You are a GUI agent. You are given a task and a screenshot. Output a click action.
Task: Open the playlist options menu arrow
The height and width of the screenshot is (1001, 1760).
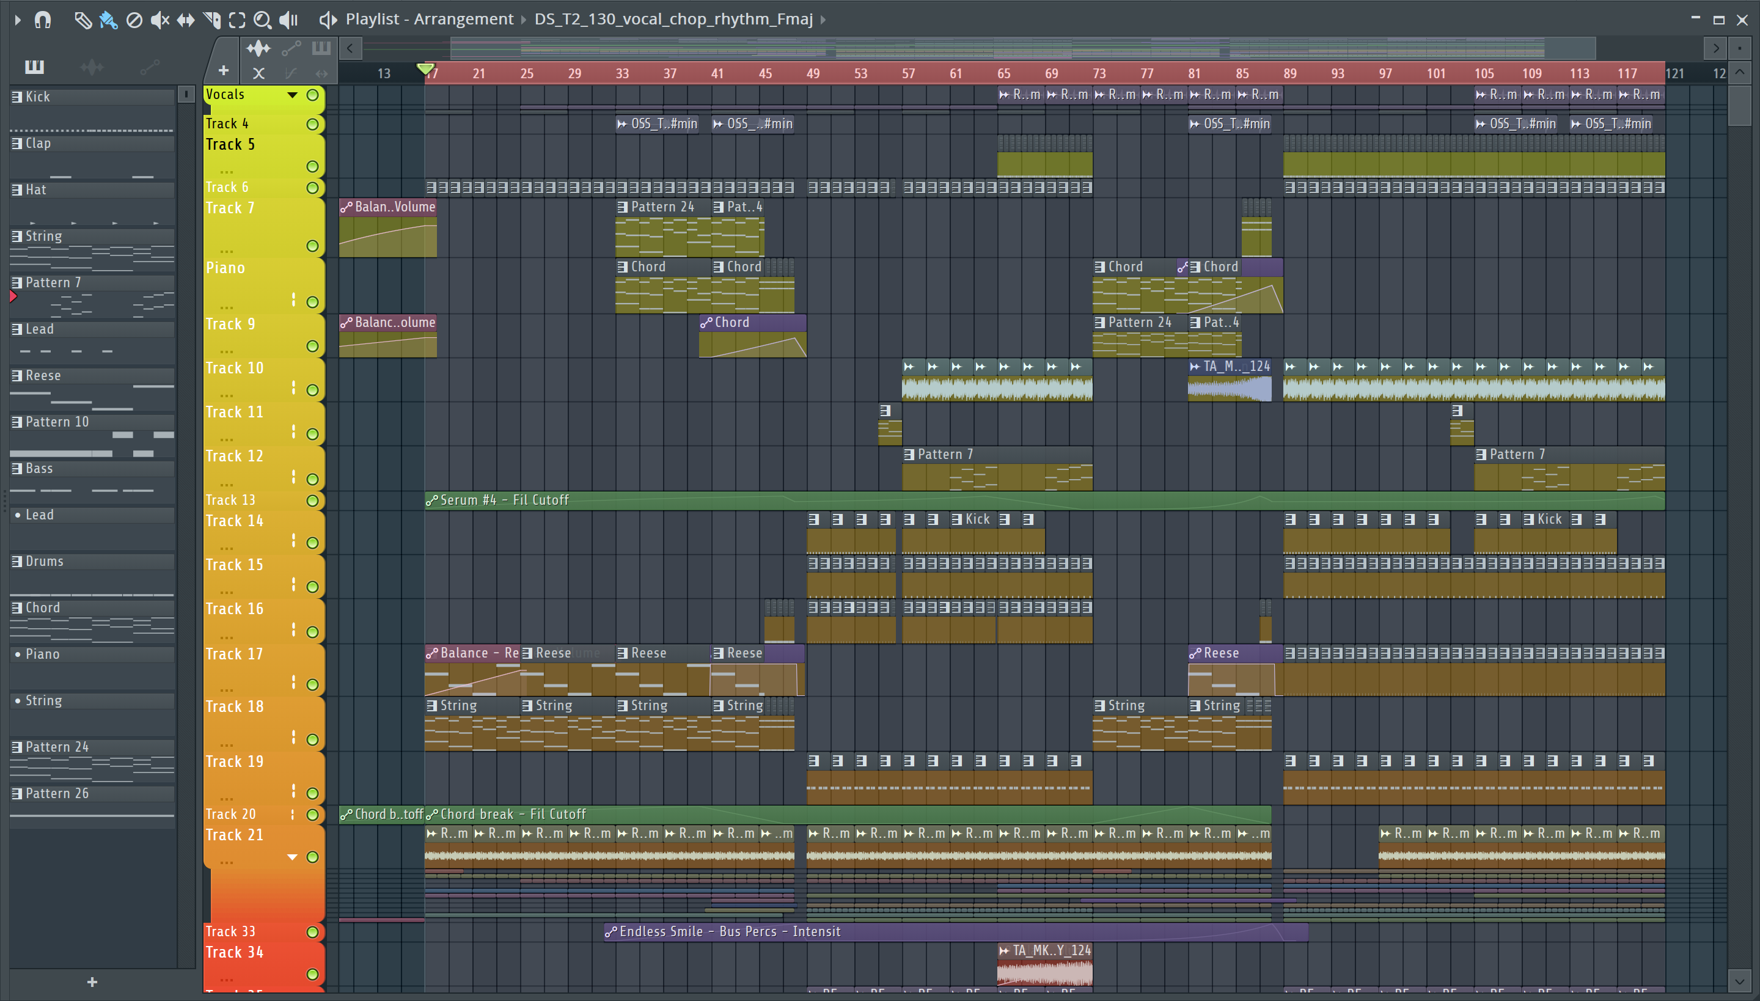(18, 20)
